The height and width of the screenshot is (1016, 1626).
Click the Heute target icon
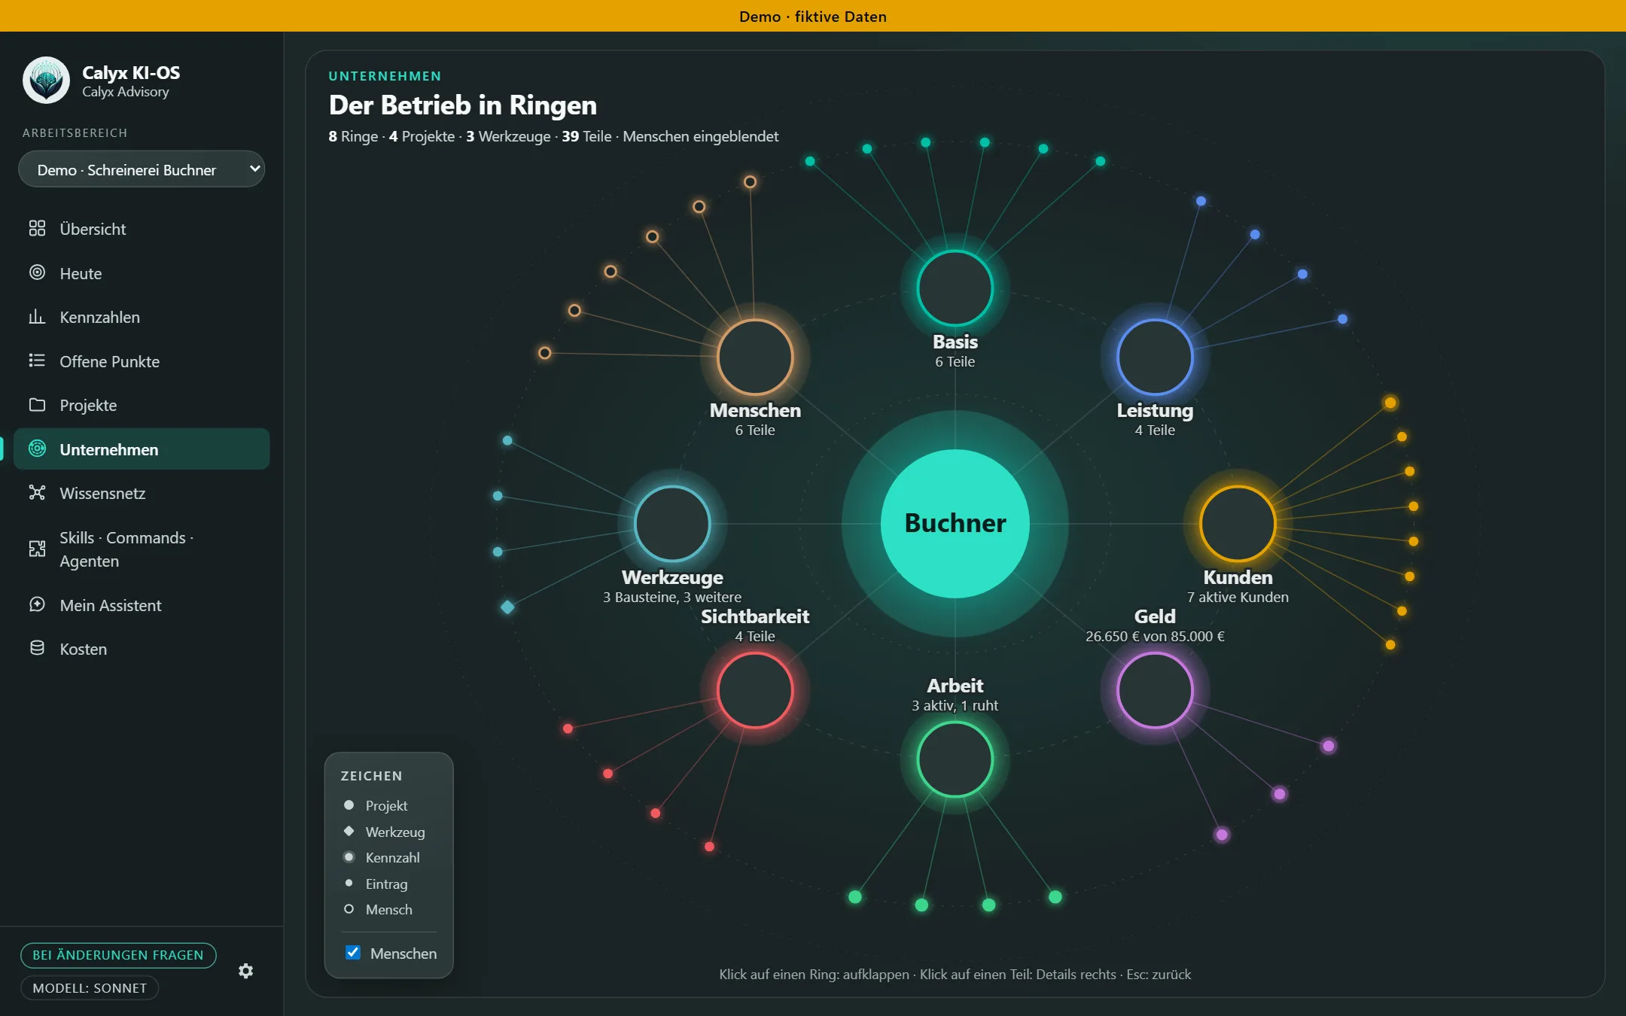[37, 272]
